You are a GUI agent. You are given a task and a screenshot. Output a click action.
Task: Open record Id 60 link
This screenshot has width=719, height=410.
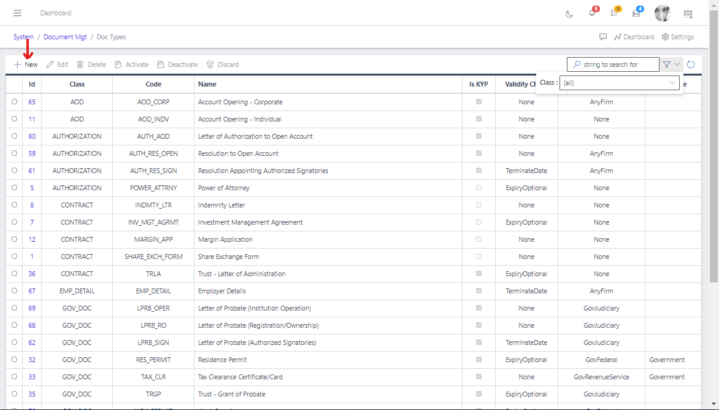coord(32,136)
